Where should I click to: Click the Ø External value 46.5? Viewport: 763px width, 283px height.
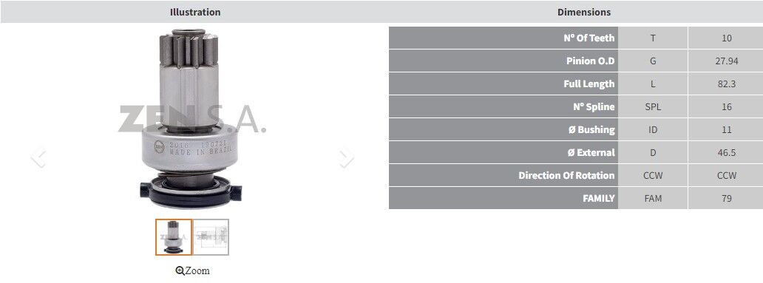click(726, 152)
